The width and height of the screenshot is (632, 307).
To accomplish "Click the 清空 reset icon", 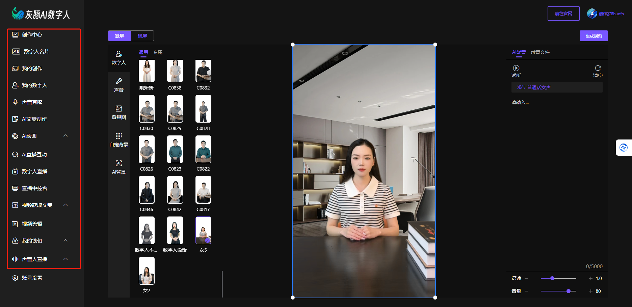I will pyautogui.click(x=598, y=68).
